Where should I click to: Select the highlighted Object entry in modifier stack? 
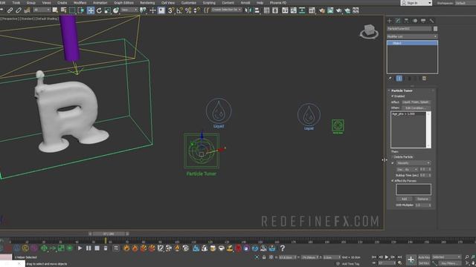[x=412, y=43]
